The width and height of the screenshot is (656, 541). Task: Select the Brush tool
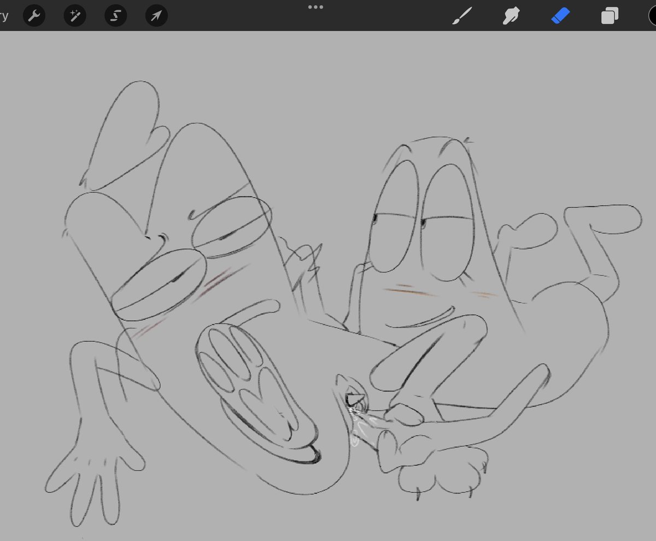(x=461, y=16)
